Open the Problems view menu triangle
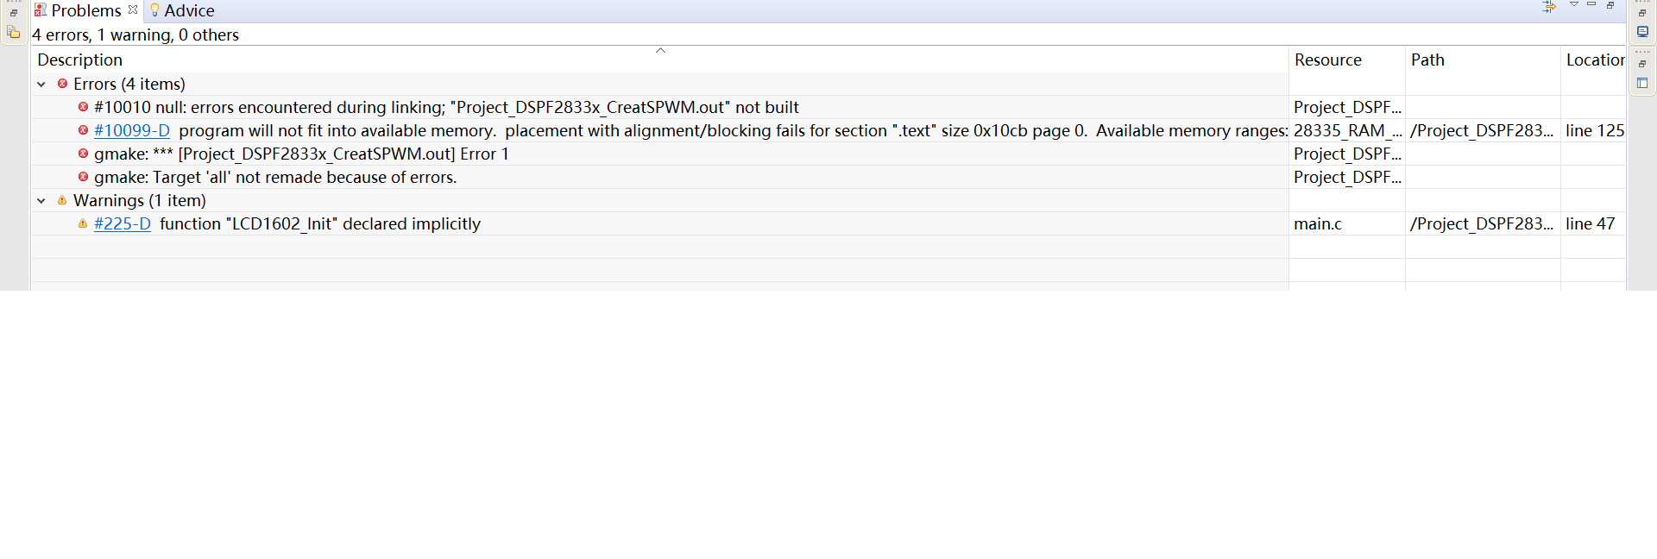 point(1574,5)
